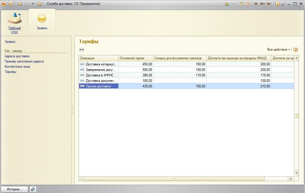The image size is (305, 193).
Task: Expand navigation history dropdown arrow
Action: (33, 3)
